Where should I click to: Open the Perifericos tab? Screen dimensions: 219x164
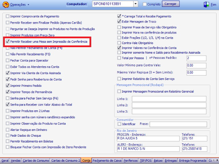[x=131, y=161]
